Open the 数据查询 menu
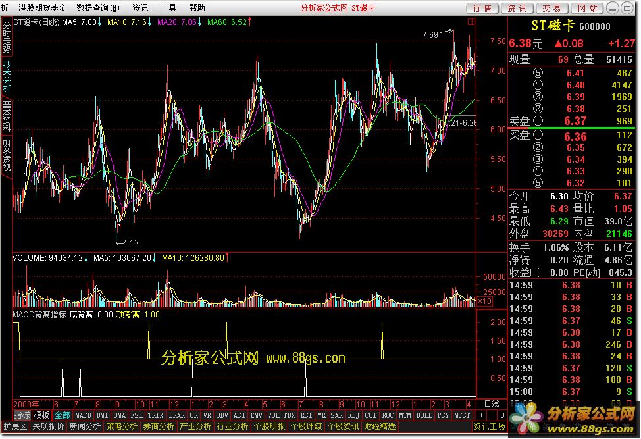The height and width of the screenshot is (439, 641). click(98, 8)
